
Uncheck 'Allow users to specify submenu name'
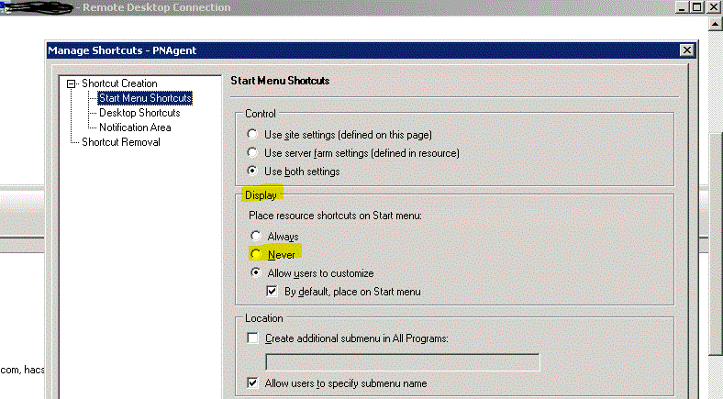point(252,382)
